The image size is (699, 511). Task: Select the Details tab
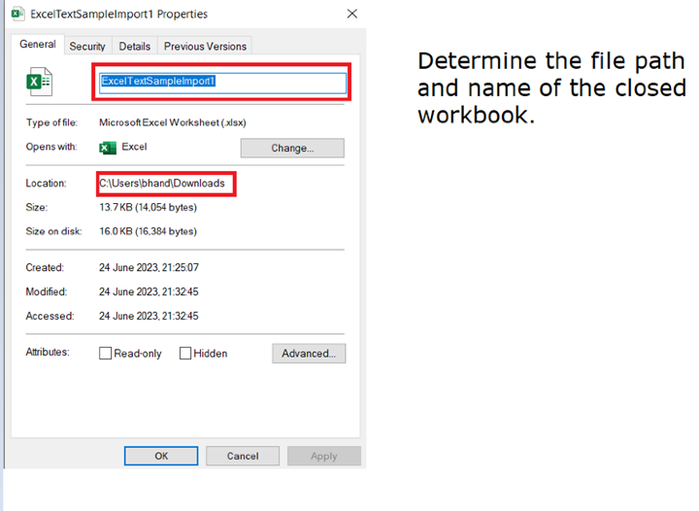[x=135, y=46]
